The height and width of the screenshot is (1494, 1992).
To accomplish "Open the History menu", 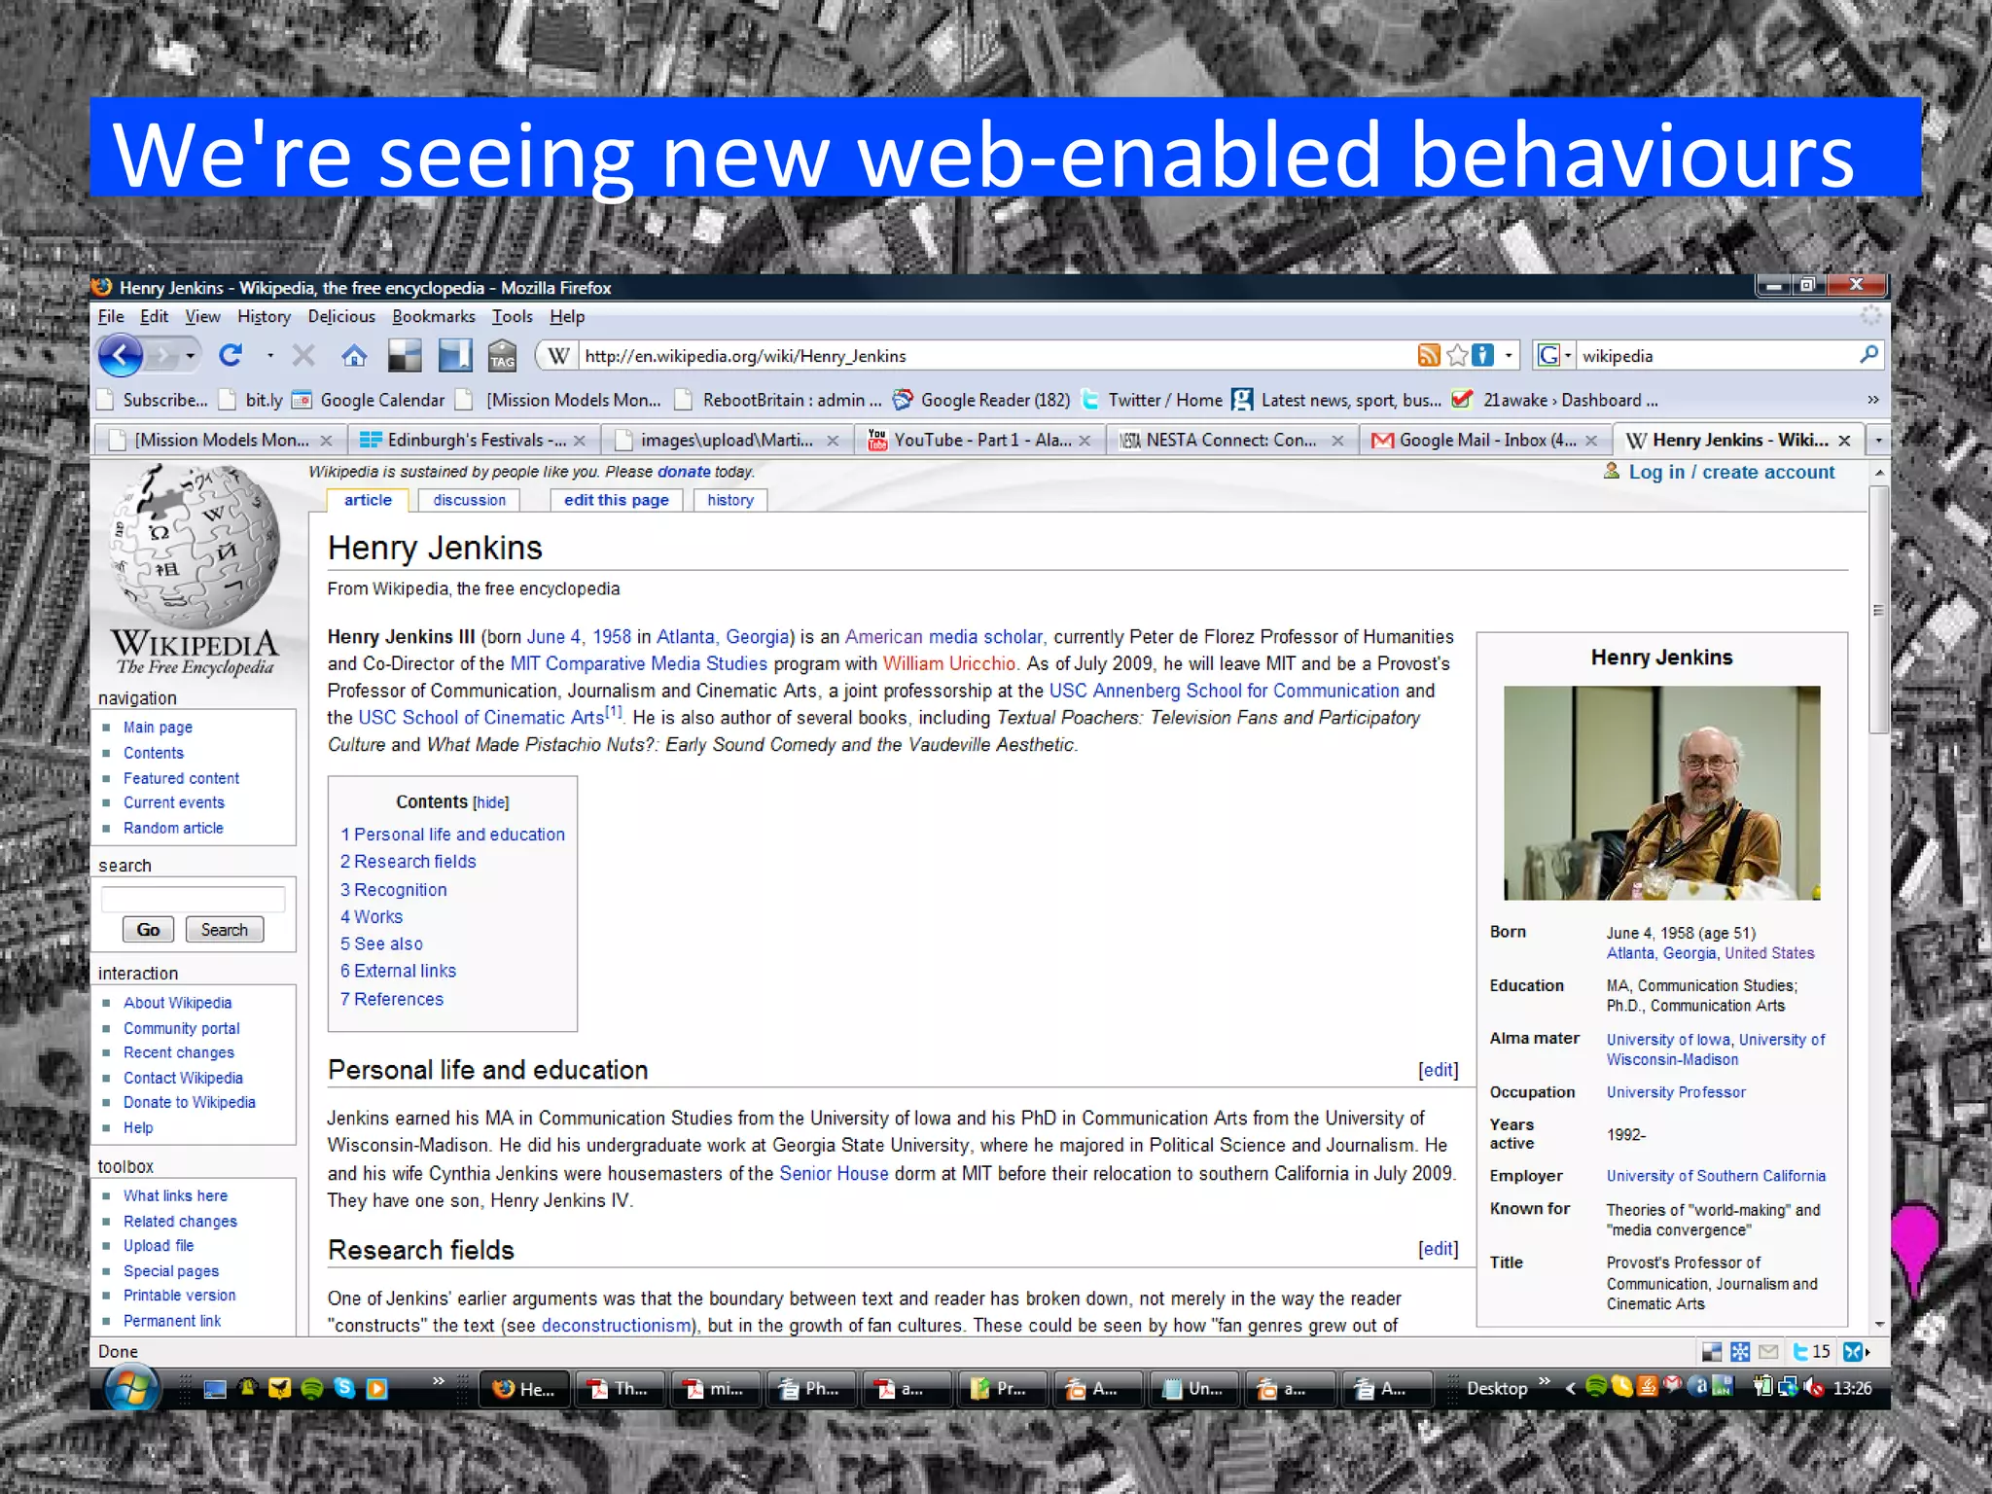I will point(264,316).
